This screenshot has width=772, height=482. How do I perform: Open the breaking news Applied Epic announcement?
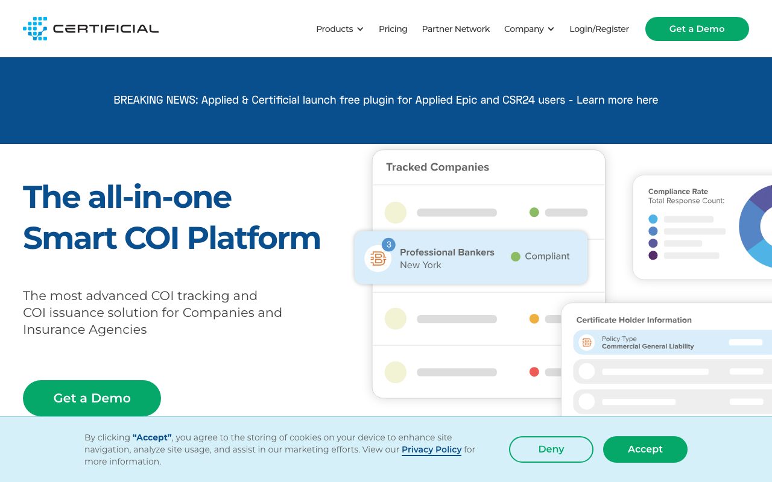[386, 100]
